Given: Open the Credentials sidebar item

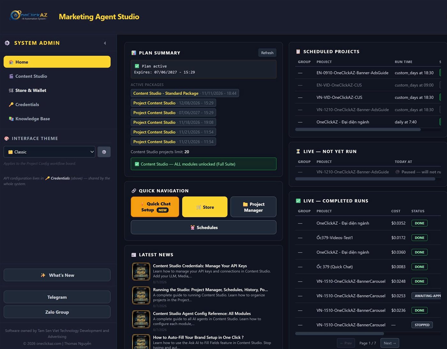Looking at the screenshot, I should click(x=57, y=104).
